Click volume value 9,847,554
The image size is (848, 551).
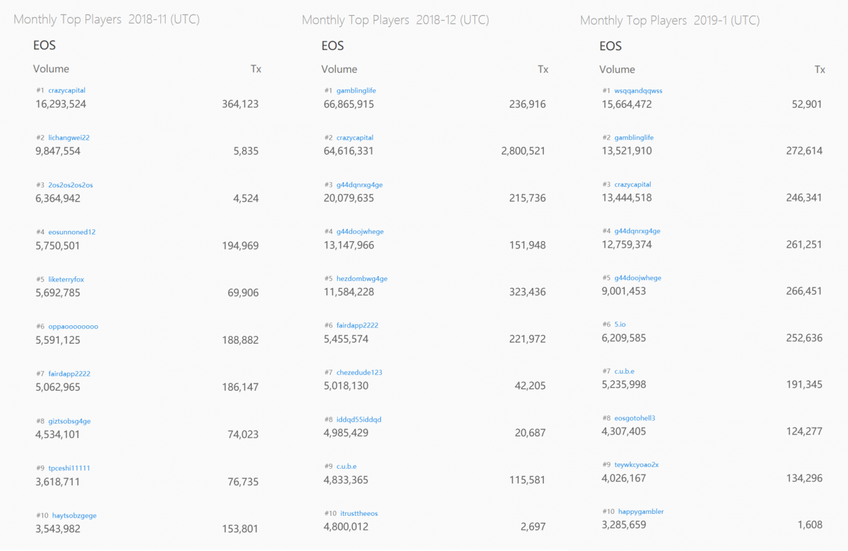point(58,151)
